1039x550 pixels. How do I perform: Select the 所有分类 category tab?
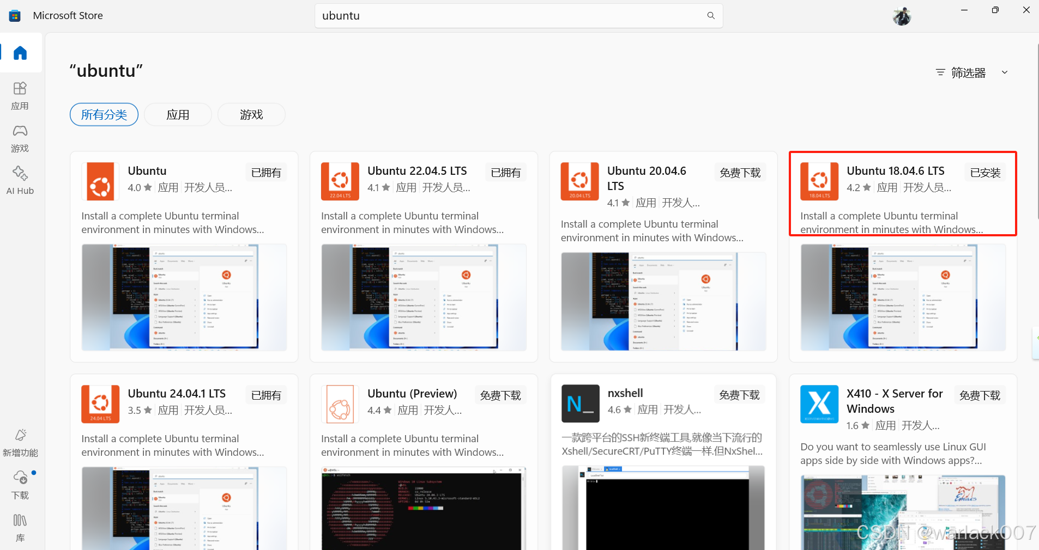(104, 114)
